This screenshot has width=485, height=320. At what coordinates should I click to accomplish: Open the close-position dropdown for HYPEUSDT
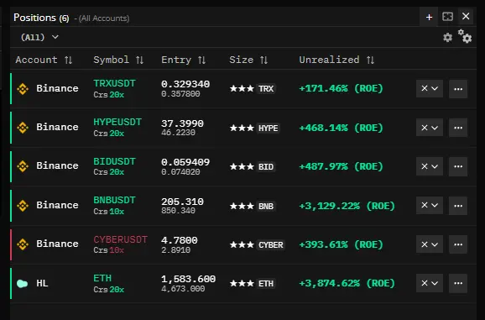tap(430, 128)
